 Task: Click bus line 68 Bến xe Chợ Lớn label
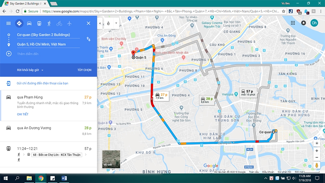pyautogui.click(x=57, y=155)
